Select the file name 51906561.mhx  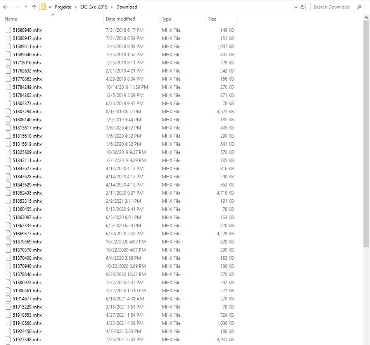[x=27, y=290]
